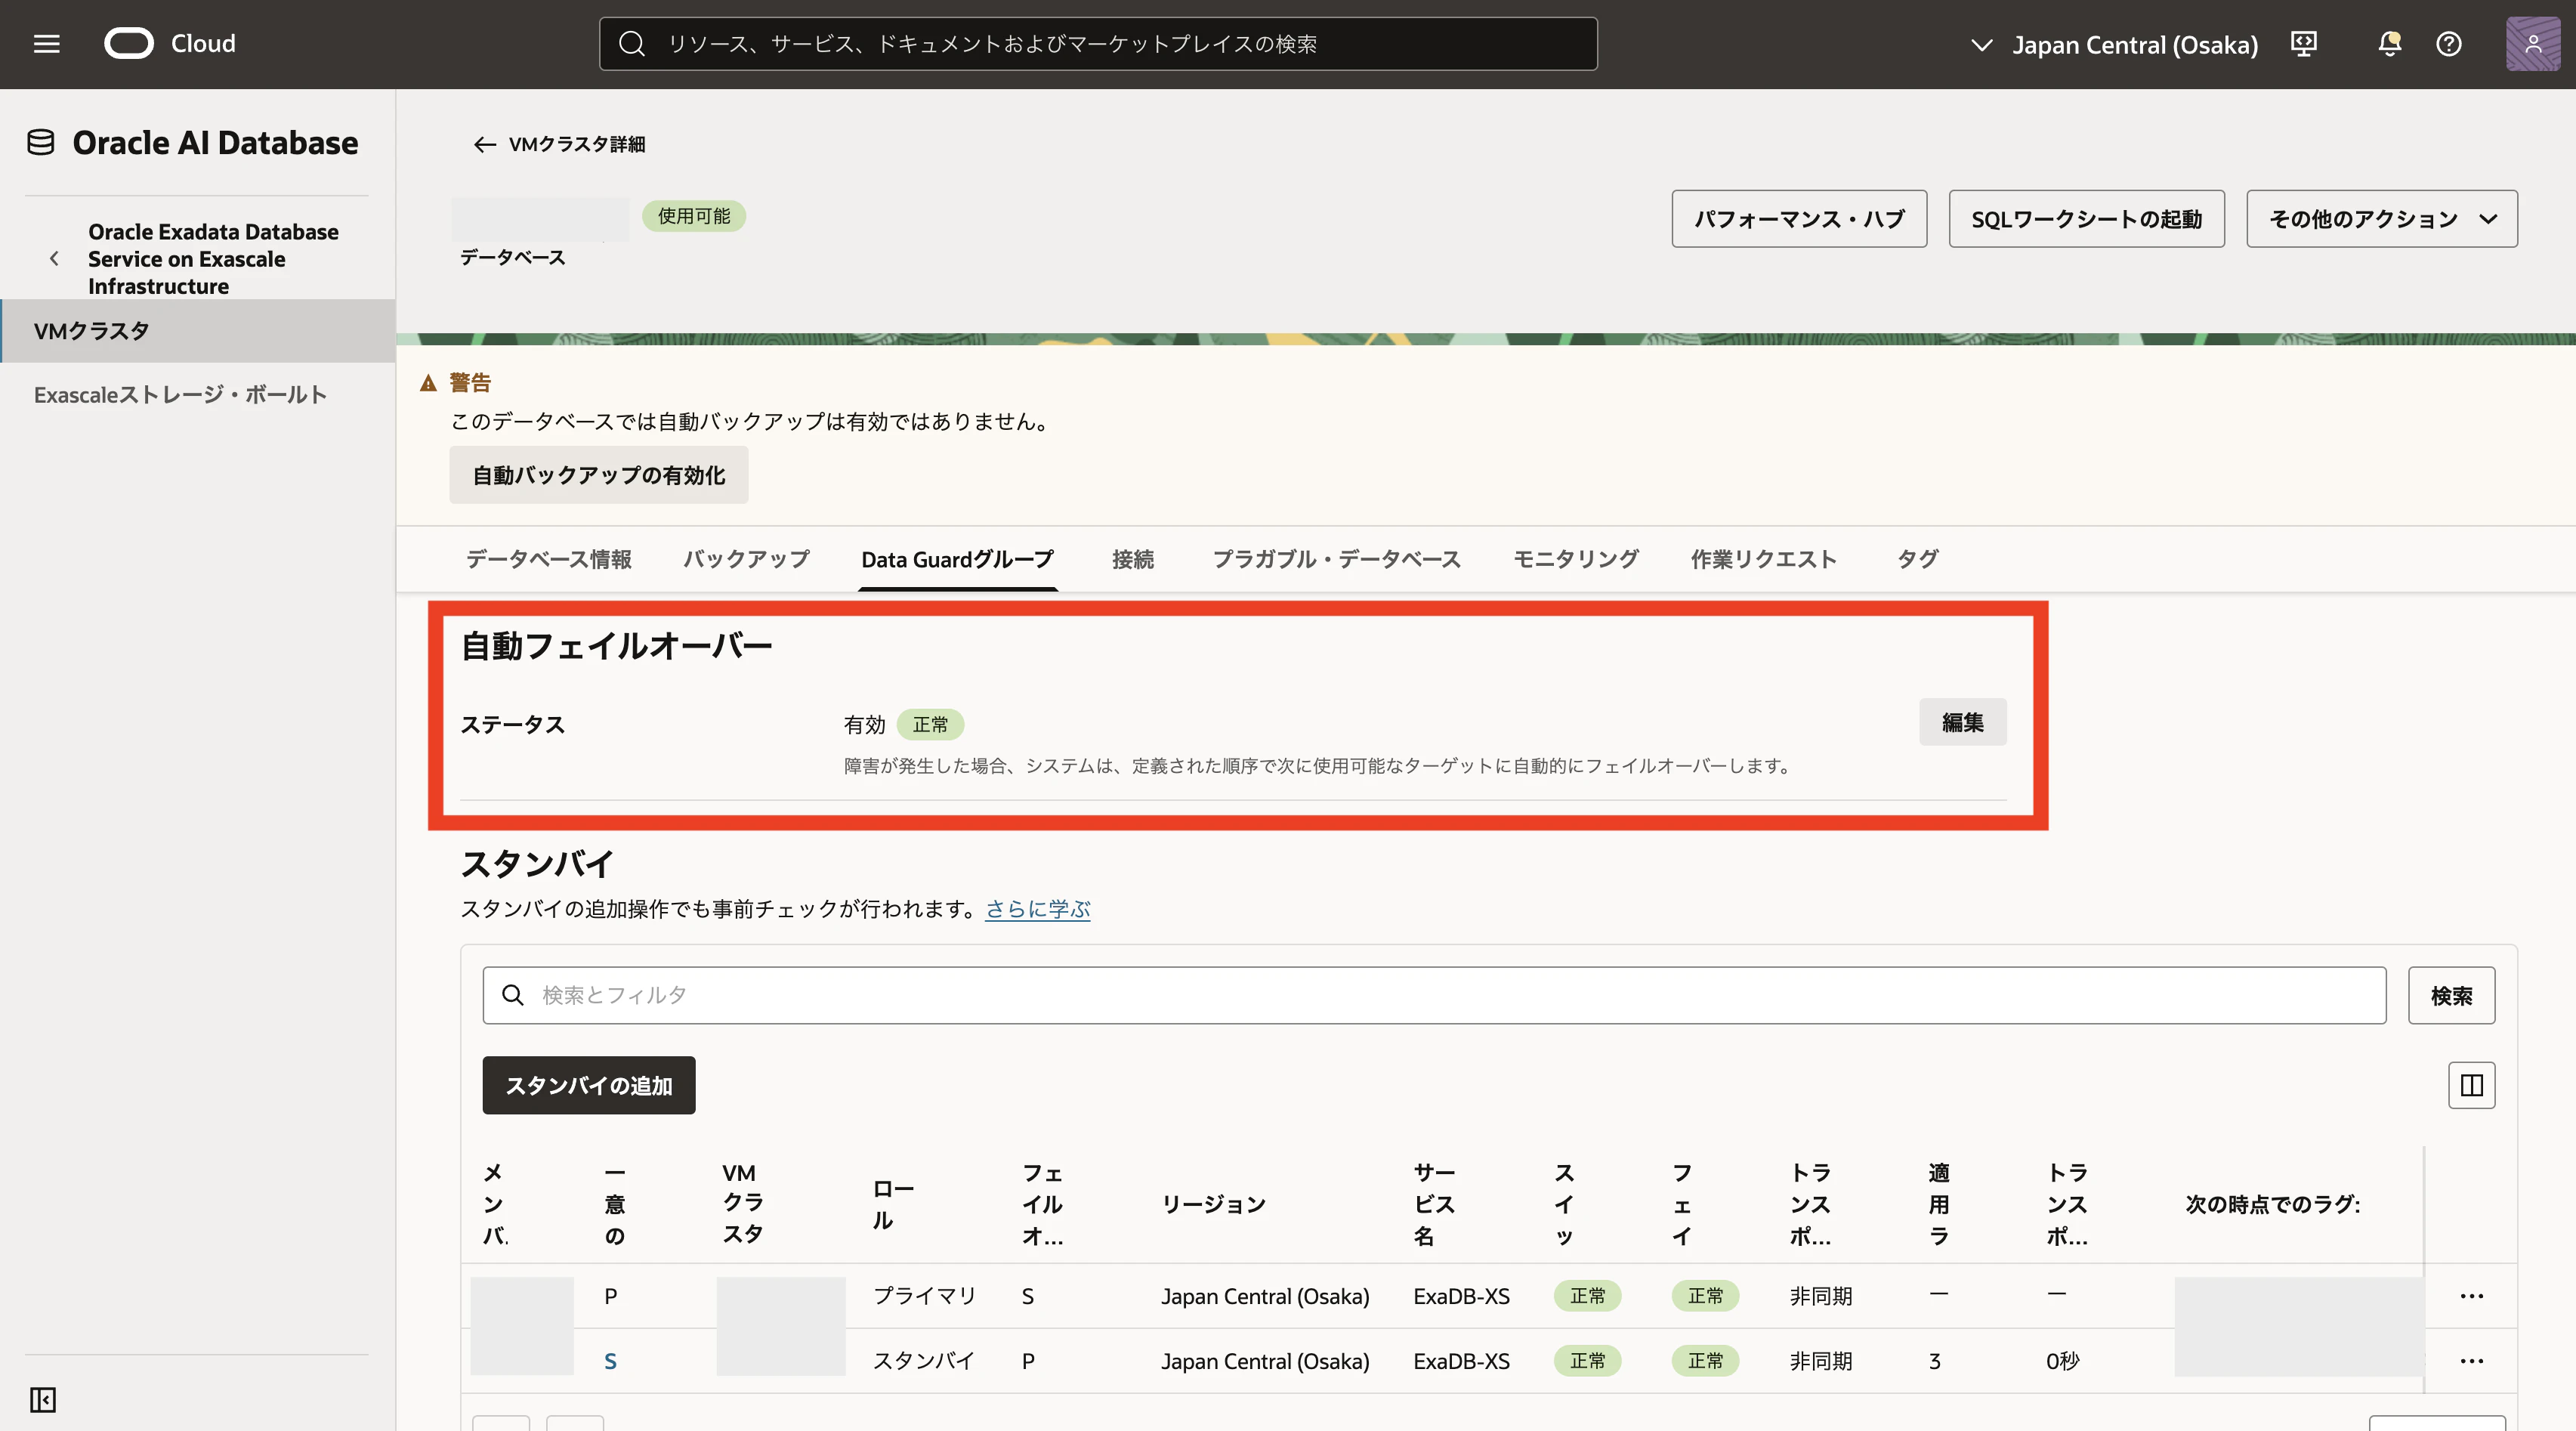Click the magnifier in the 検索とフィルタ field

513,995
